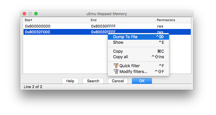
Task: Select Copy all menu entry
Action: (x=138, y=57)
